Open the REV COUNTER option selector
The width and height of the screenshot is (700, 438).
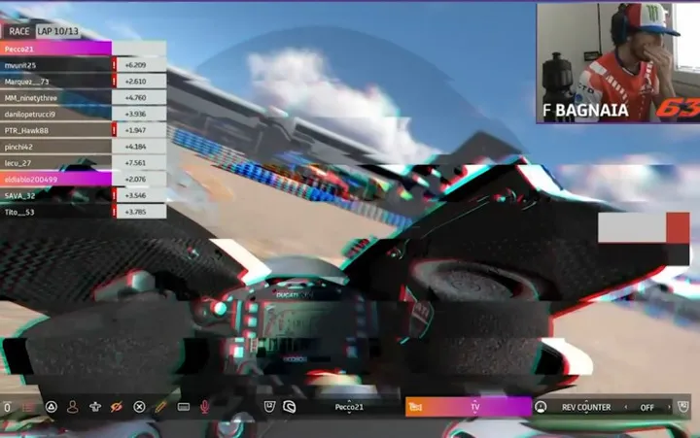point(586,407)
